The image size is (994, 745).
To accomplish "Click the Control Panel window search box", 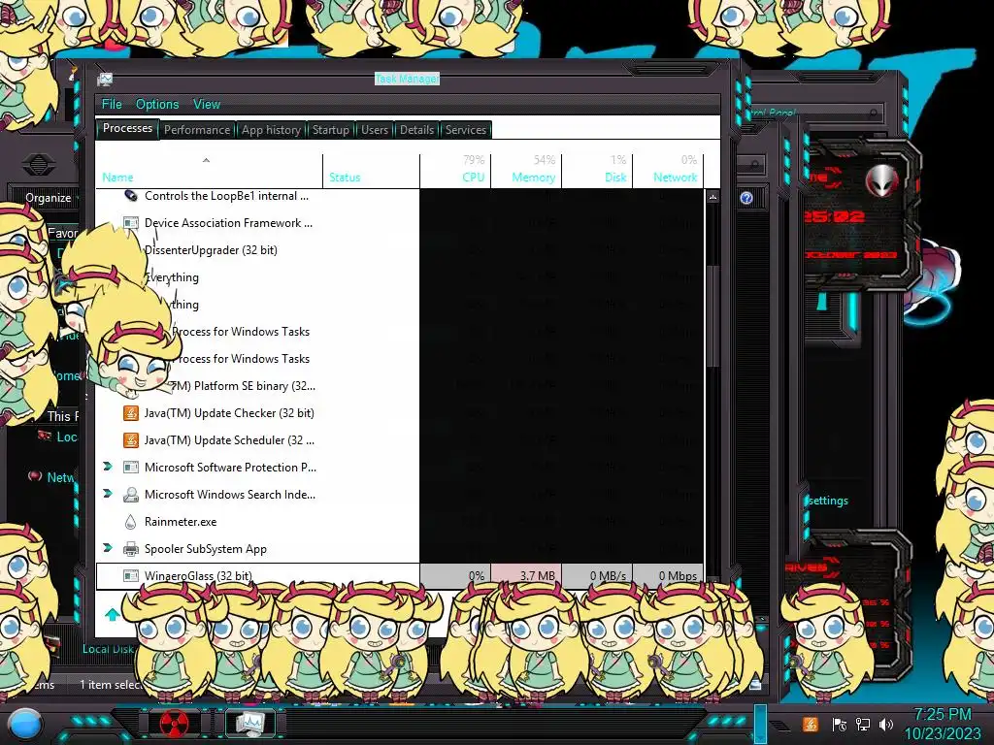I will click(817, 113).
